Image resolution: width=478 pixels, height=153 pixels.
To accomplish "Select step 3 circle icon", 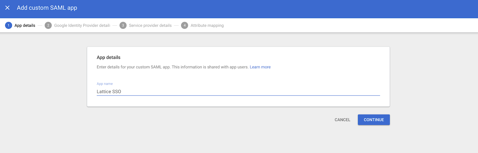I will [x=123, y=25].
